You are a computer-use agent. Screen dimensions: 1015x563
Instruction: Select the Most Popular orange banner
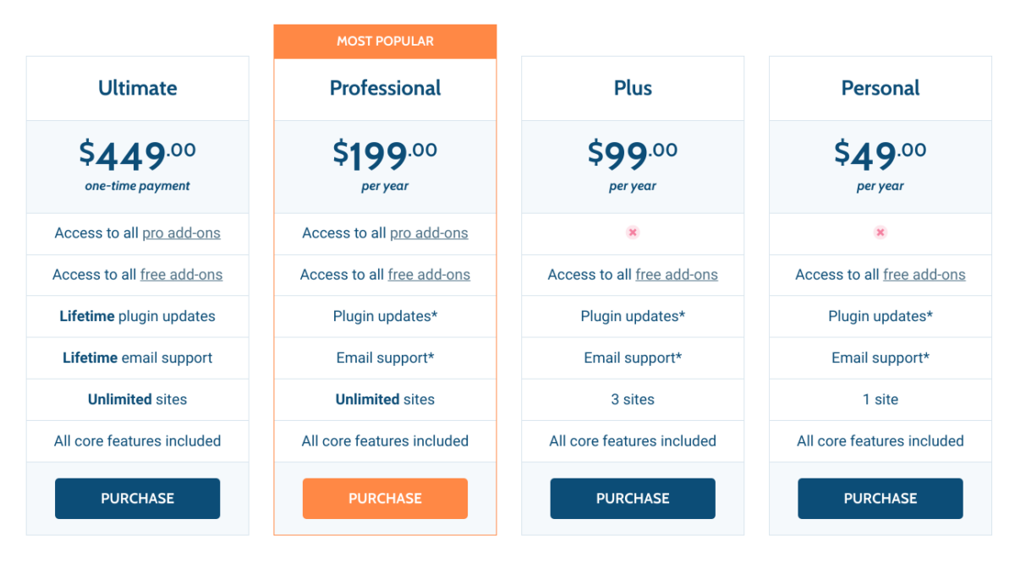(x=385, y=41)
